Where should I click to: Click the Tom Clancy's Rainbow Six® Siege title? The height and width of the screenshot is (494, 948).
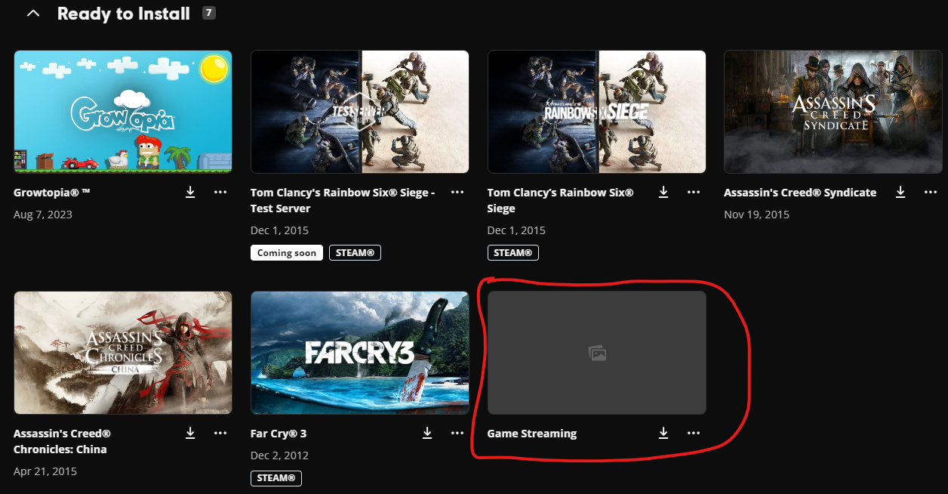561,200
